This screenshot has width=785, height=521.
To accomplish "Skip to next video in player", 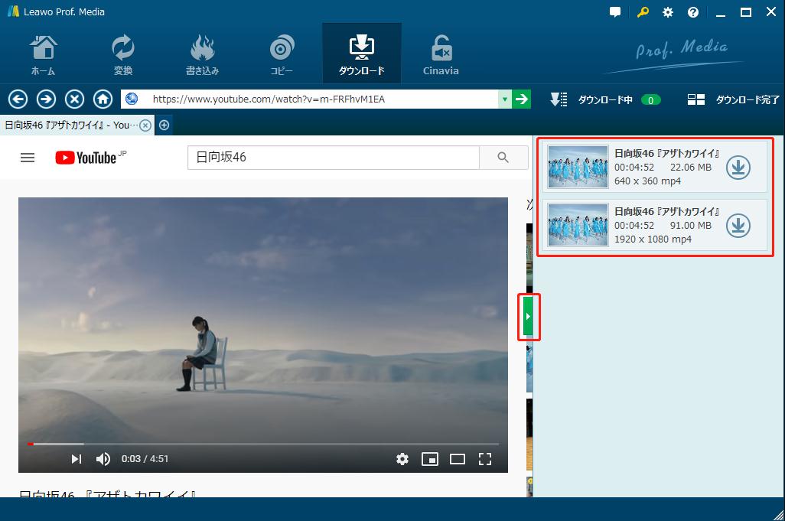I will [76, 459].
